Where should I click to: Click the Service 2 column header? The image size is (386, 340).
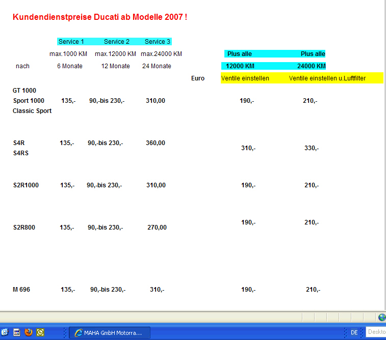coord(116,42)
